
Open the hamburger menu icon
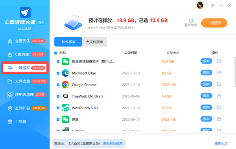pyautogui.click(x=213, y=6)
